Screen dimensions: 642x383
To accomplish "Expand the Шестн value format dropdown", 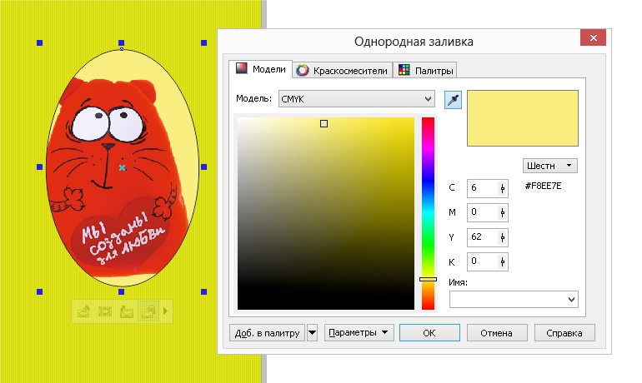I will click(550, 166).
